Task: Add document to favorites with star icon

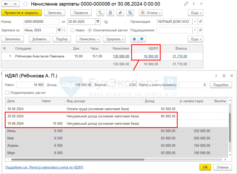Action: [x=25, y=4]
